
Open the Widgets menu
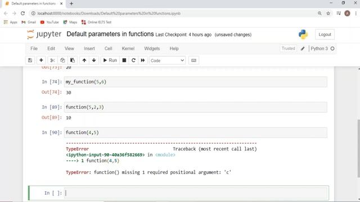click(152, 49)
